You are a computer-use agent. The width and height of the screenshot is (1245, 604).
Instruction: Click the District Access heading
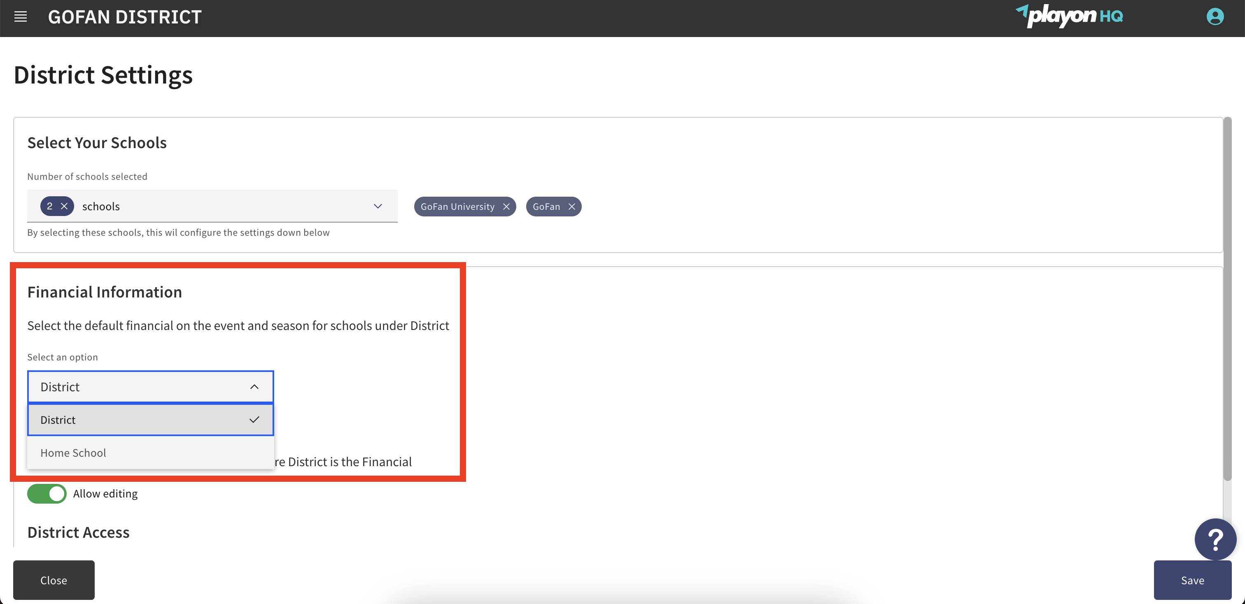tap(78, 532)
